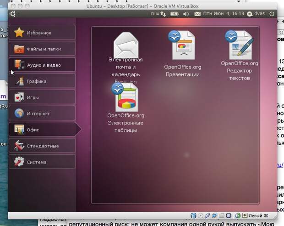Open the dvas user status menu

256,14
